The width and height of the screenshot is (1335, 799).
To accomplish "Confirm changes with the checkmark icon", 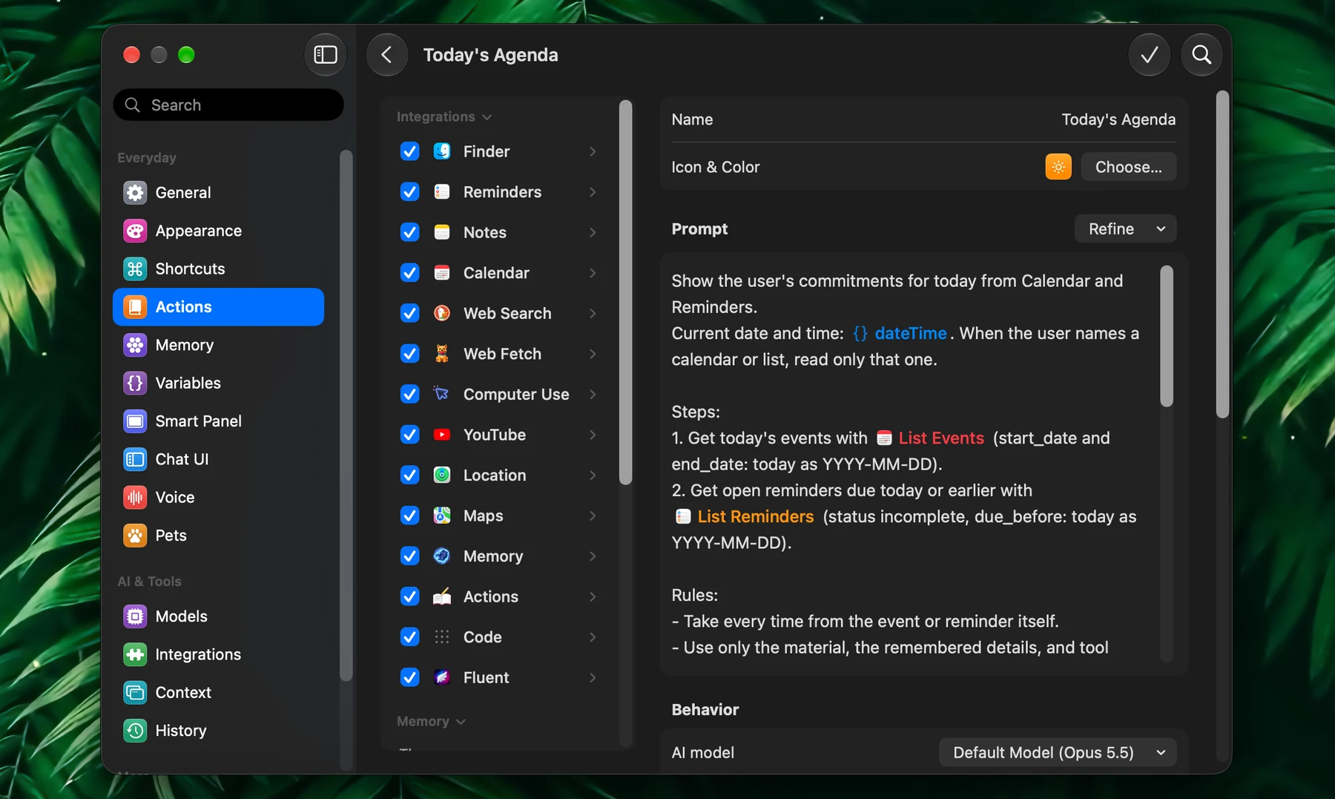I will [x=1149, y=55].
